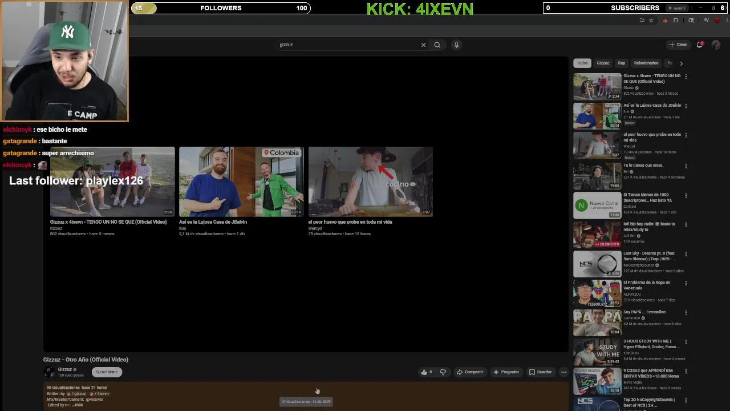The width and height of the screenshot is (730, 411).
Task: Start voice search with the microphone icon
Action: (456, 45)
